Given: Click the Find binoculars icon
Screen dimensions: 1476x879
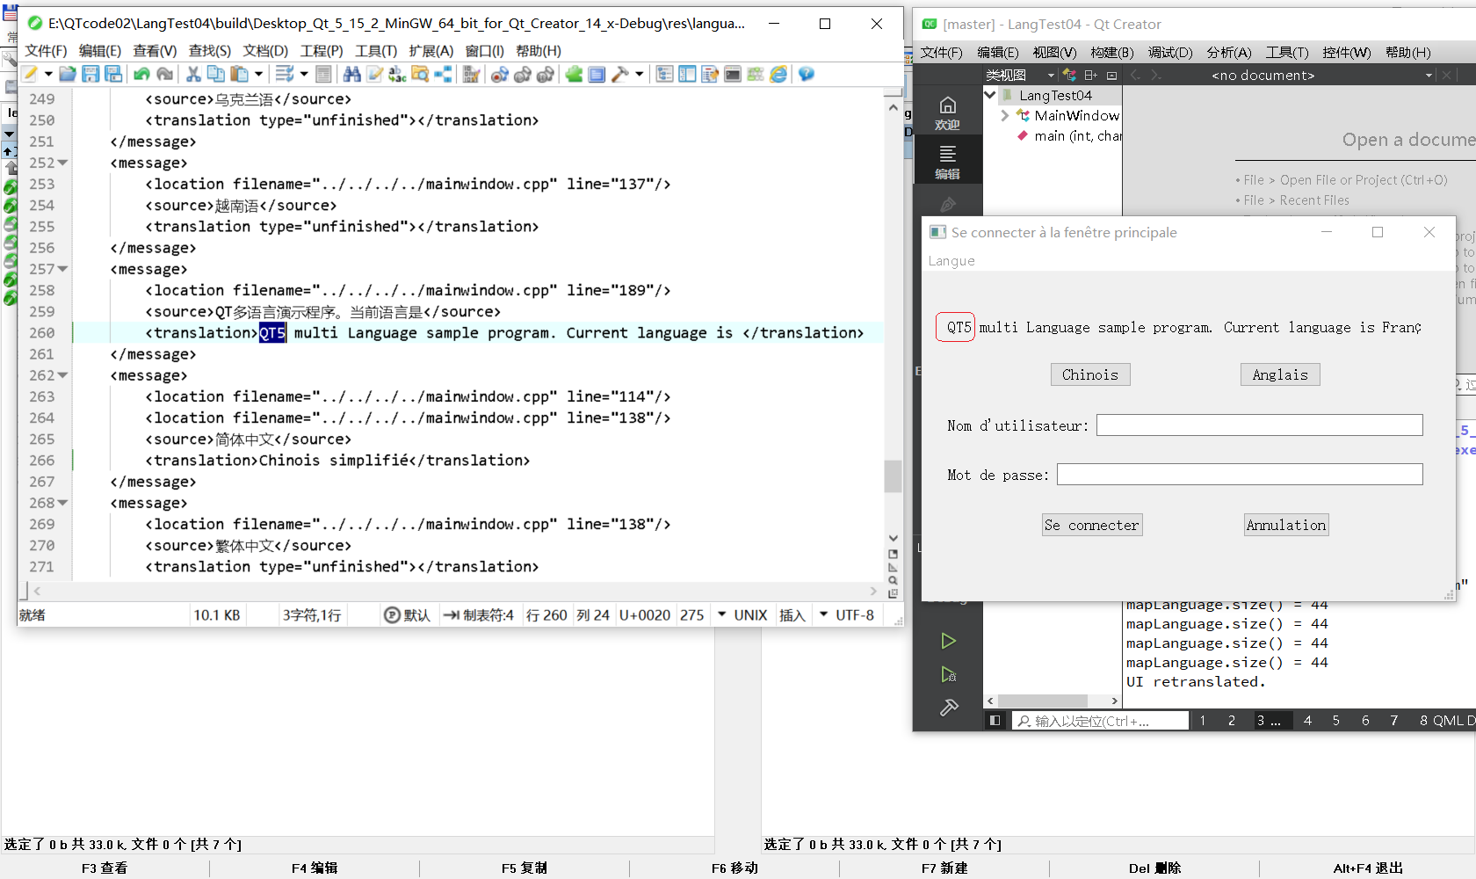Looking at the screenshot, I should pyautogui.click(x=351, y=75).
